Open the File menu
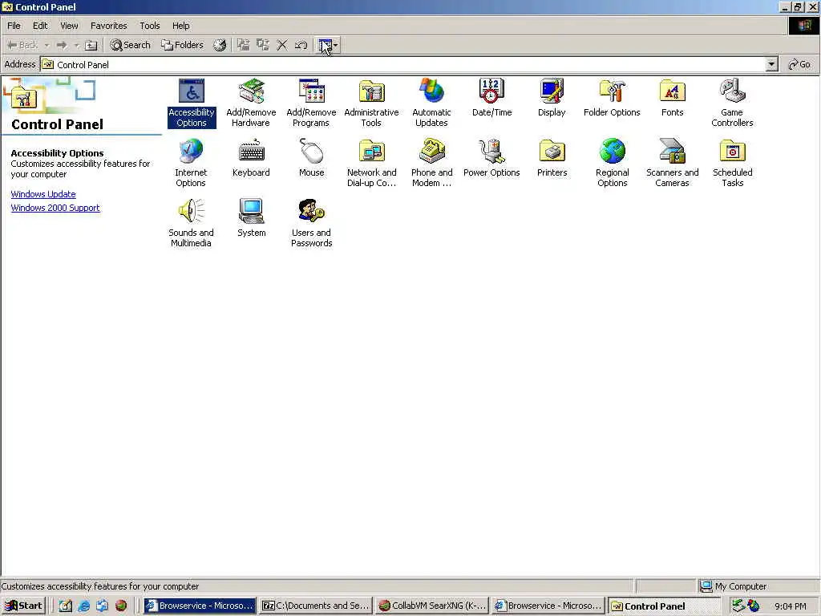The width and height of the screenshot is (821, 616). click(14, 26)
